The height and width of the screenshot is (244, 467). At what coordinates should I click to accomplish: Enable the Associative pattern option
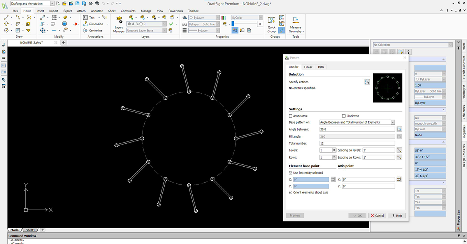click(x=290, y=116)
